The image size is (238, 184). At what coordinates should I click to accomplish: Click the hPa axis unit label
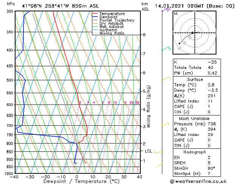11,4
